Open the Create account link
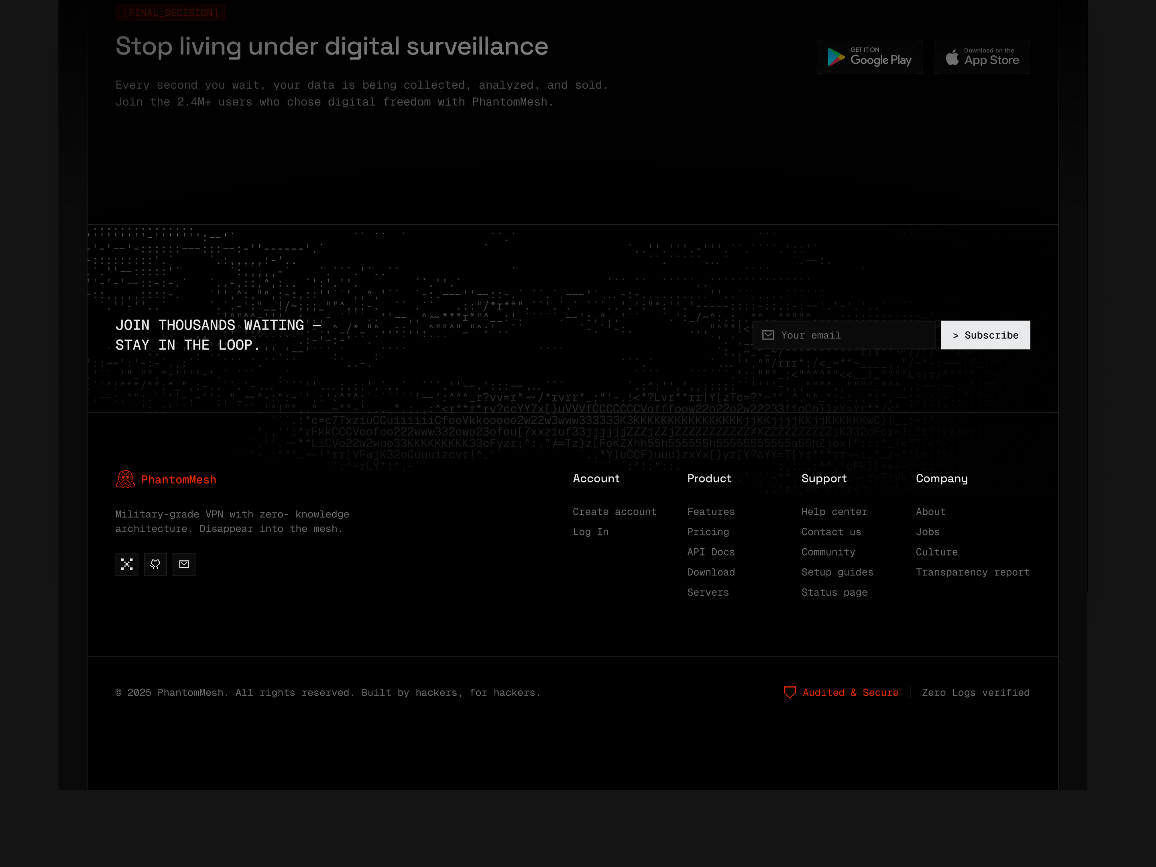1156x867 pixels. (x=615, y=512)
